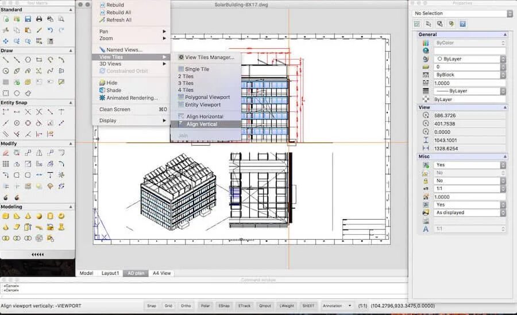Click the blue Save floppy icon
517x315 pixels.
pyautogui.click(x=28, y=19)
